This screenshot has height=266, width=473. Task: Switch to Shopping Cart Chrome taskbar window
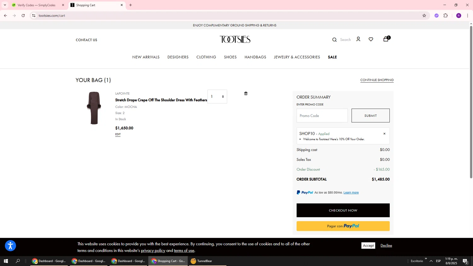[x=168, y=261]
